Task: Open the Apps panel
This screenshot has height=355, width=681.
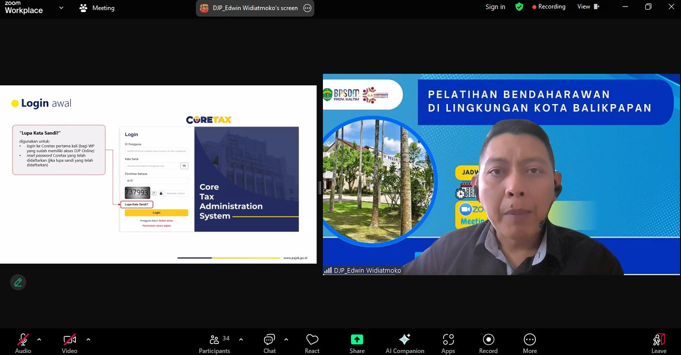Action: [448, 343]
